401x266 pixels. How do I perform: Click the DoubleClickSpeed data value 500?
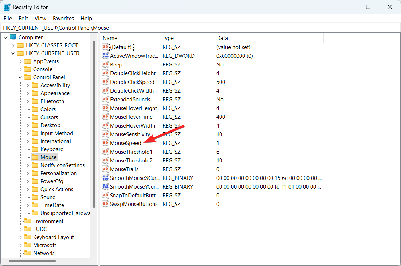click(221, 82)
